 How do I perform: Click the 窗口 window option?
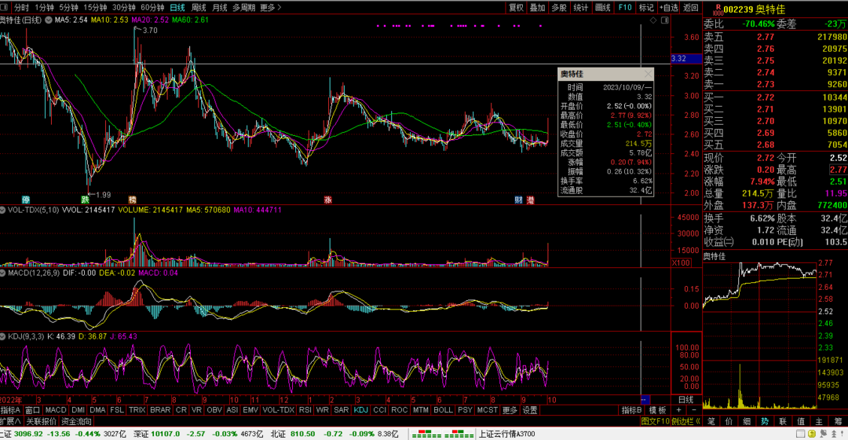pos(32,410)
